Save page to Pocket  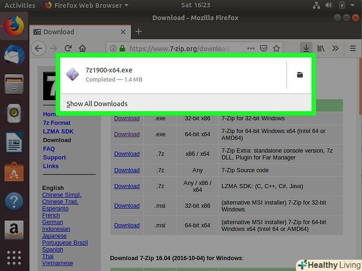tap(264, 49)
